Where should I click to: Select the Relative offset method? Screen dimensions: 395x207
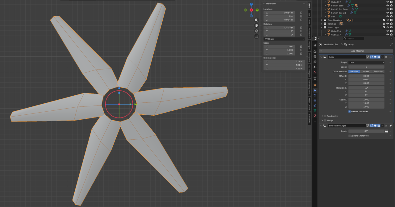pyautogui.click(x=354, y=71)
